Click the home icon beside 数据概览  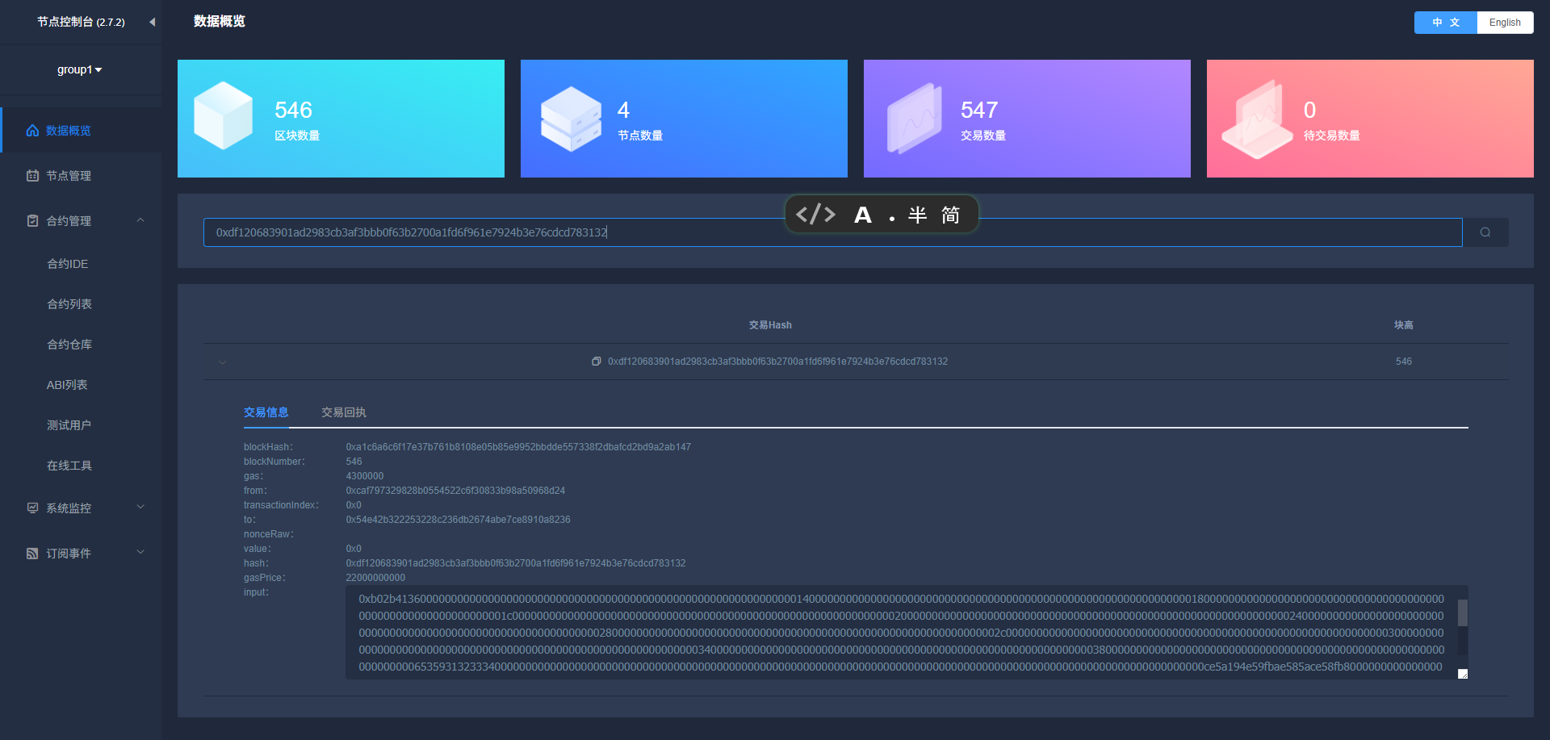(x=32, y=131)
